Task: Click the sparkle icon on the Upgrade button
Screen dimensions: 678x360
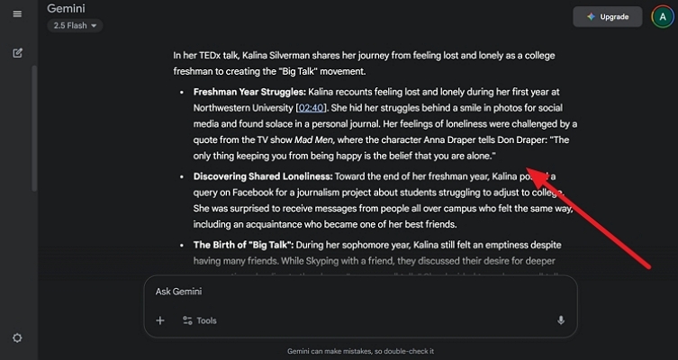Action: [x=590, y=17]
